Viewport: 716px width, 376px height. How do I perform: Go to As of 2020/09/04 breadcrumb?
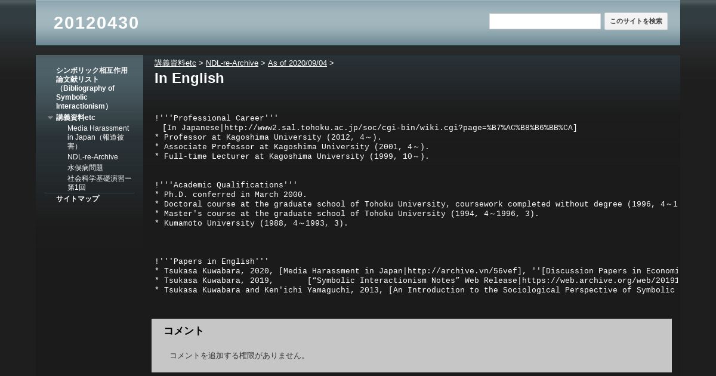(x=297, y=63)
